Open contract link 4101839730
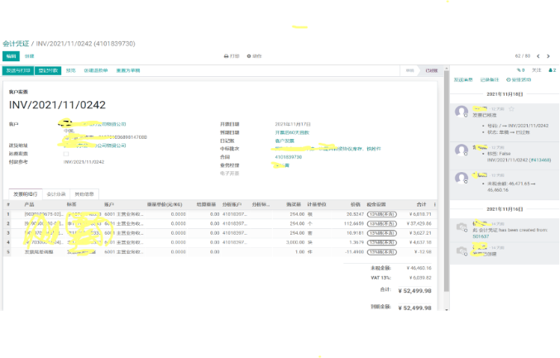 pos(289,157)
